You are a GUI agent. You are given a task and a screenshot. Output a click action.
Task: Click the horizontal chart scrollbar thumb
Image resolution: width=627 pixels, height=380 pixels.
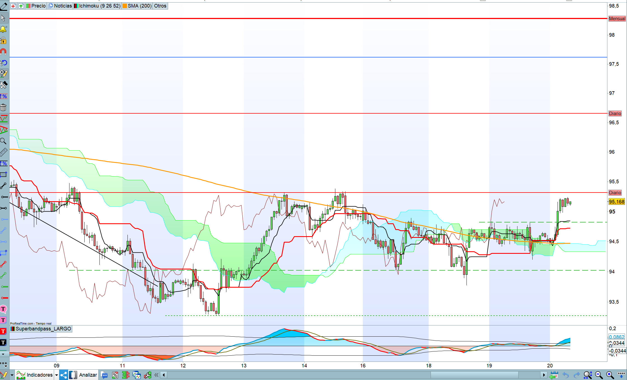click(474, 375)
